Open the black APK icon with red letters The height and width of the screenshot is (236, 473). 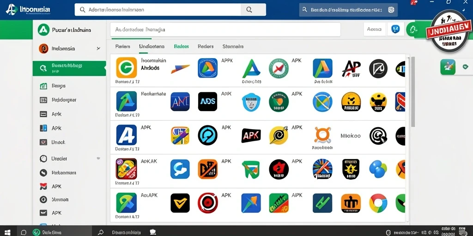pos(251,136)
